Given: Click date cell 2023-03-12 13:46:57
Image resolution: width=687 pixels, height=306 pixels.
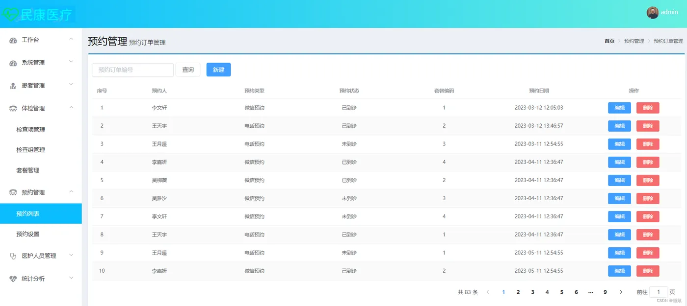Looking at the screenshot, I should 539,126.
